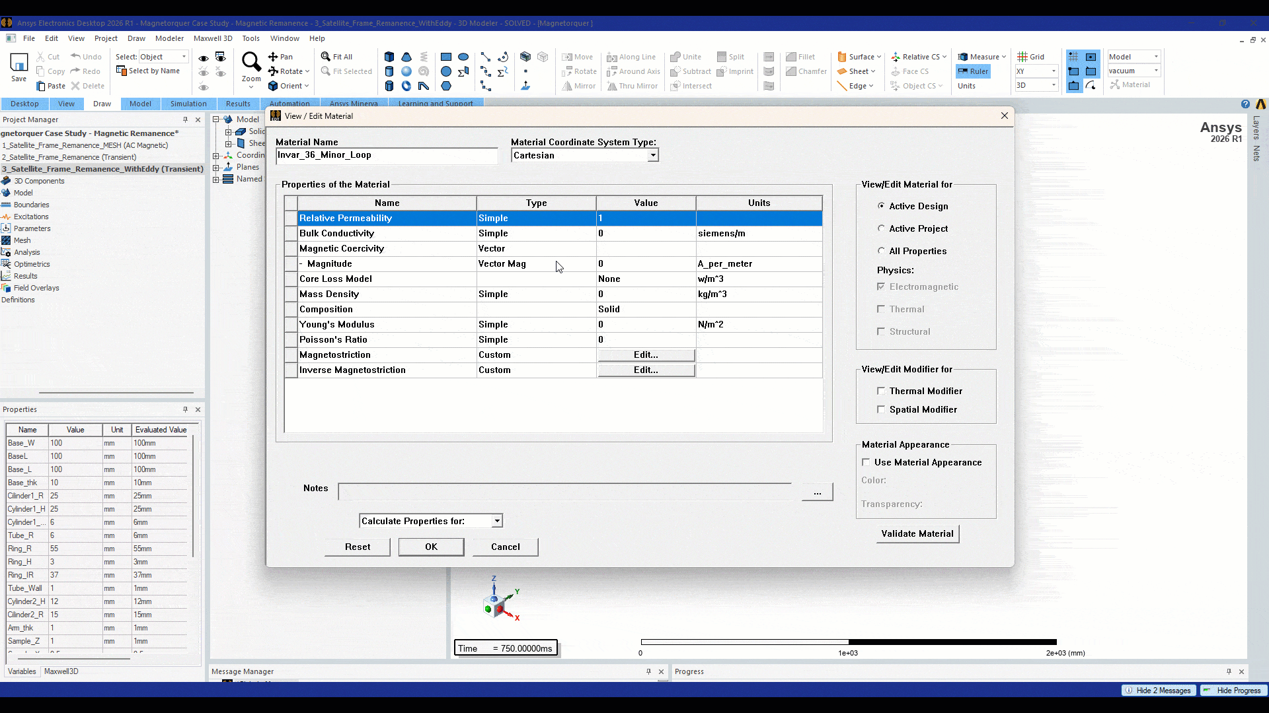The image size is (1269, 713).
Task: Select the Active Project radio button
Action: tap(881, 228)
